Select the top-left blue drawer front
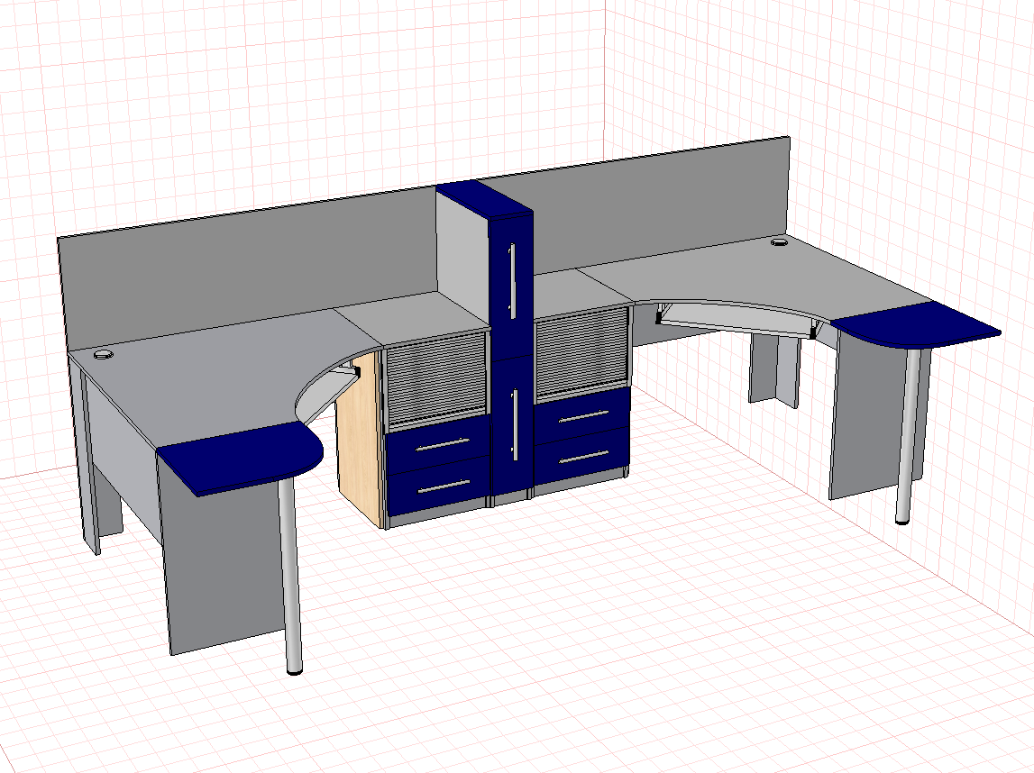The width and height of the screenshot is (1034, 773). [438, 445]
